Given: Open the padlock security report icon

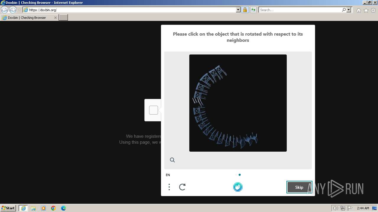Looking at the screenshot, I should [x=245, y=10].
